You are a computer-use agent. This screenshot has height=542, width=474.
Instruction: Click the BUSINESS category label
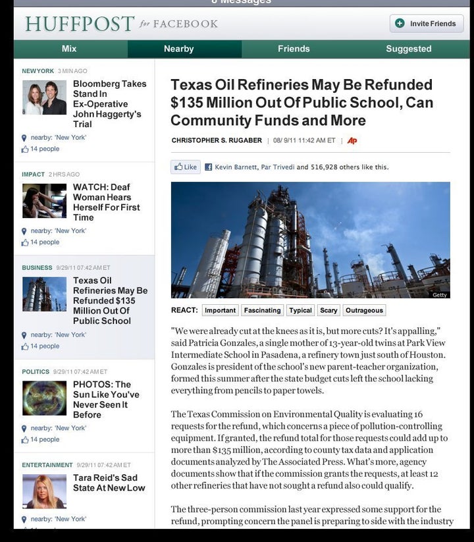(x=37, y=268)
